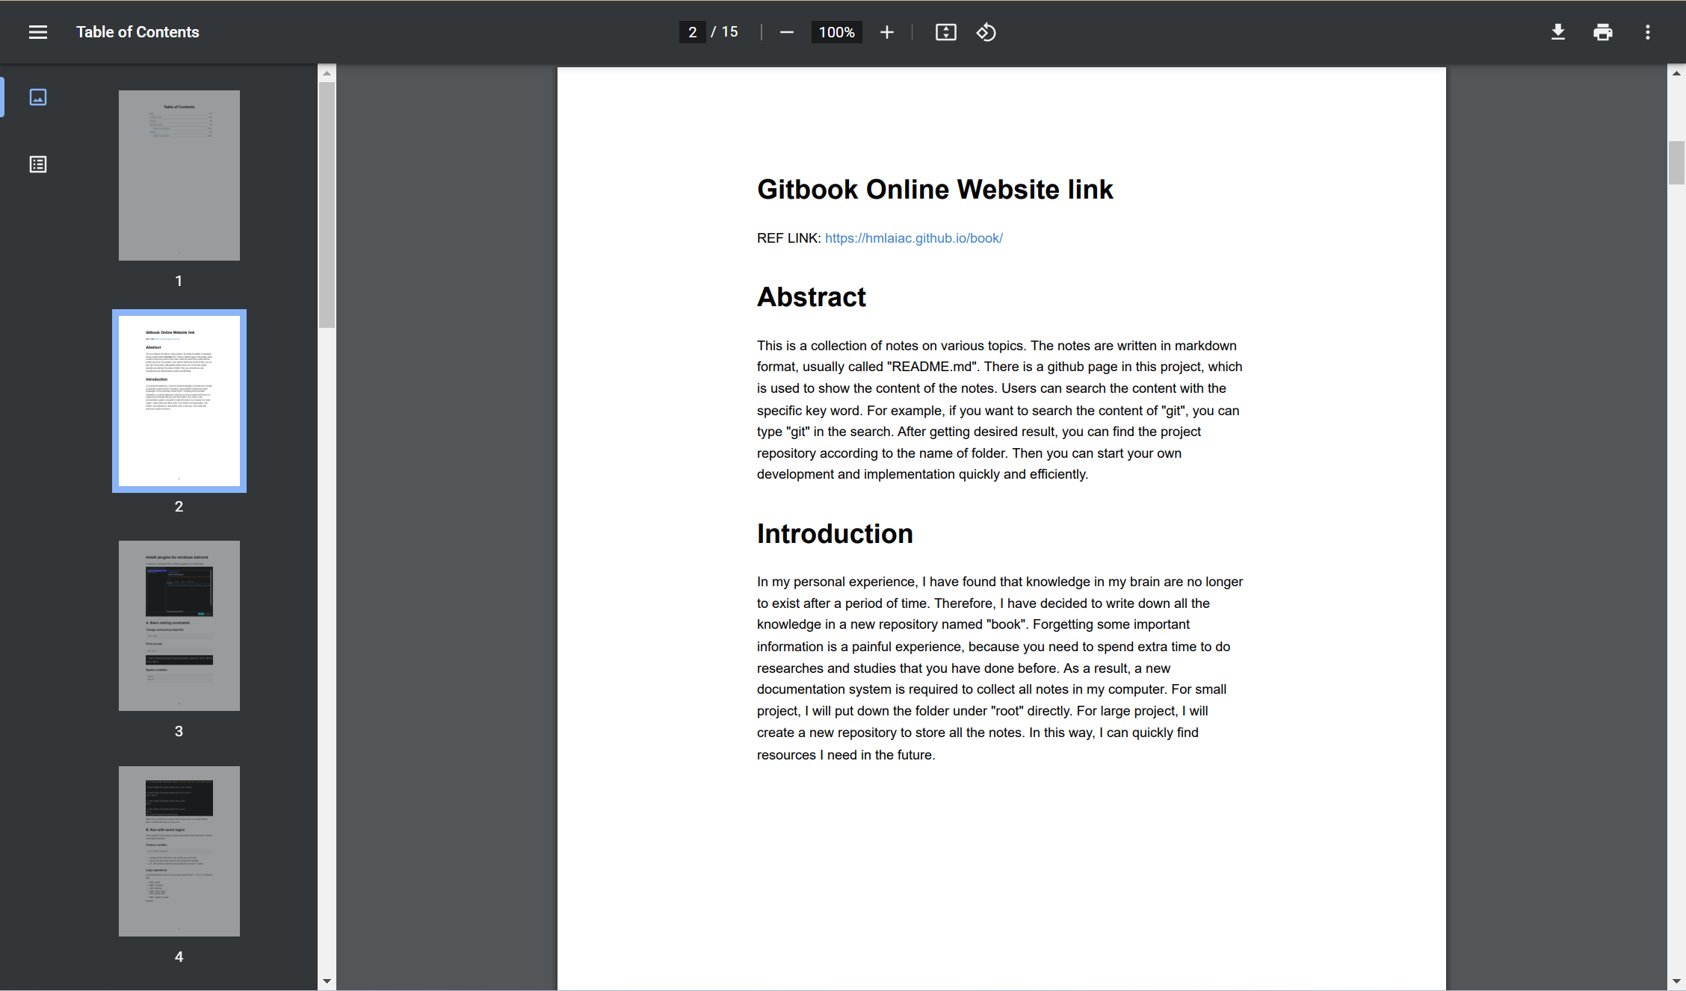
Task: Open the document outline icon in the sidebar
Action: pos(38,164)
